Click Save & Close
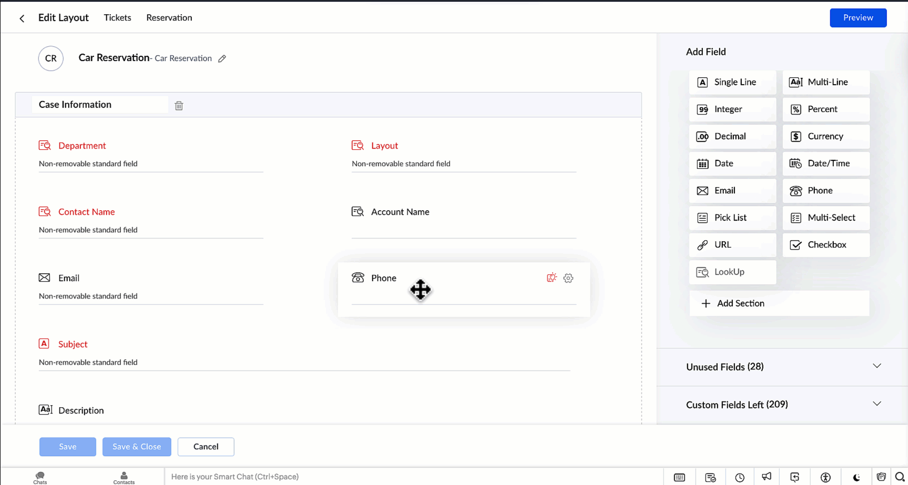This screenshot has width=908, height=485. [x=137, y=447]
